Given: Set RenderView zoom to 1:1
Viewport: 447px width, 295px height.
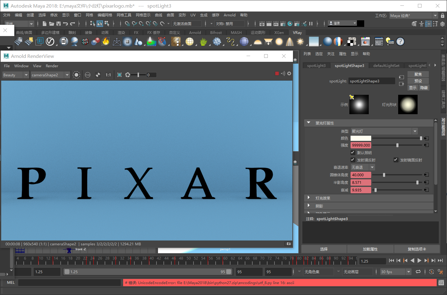Looking at the screenshot, I should tap(108, 75).
